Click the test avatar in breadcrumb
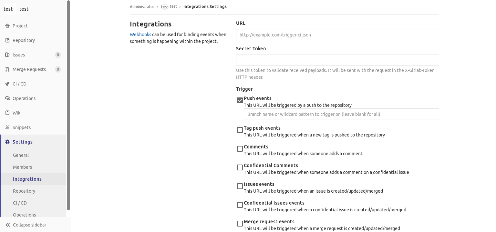Screen dimensions: 496x232 165,7
